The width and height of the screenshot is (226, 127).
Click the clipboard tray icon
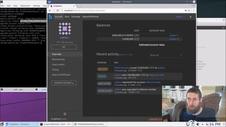(x=193, y=124)
